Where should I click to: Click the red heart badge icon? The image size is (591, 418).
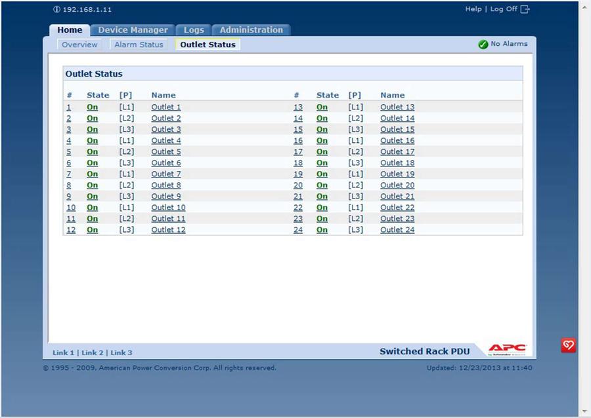pos(568,345)
